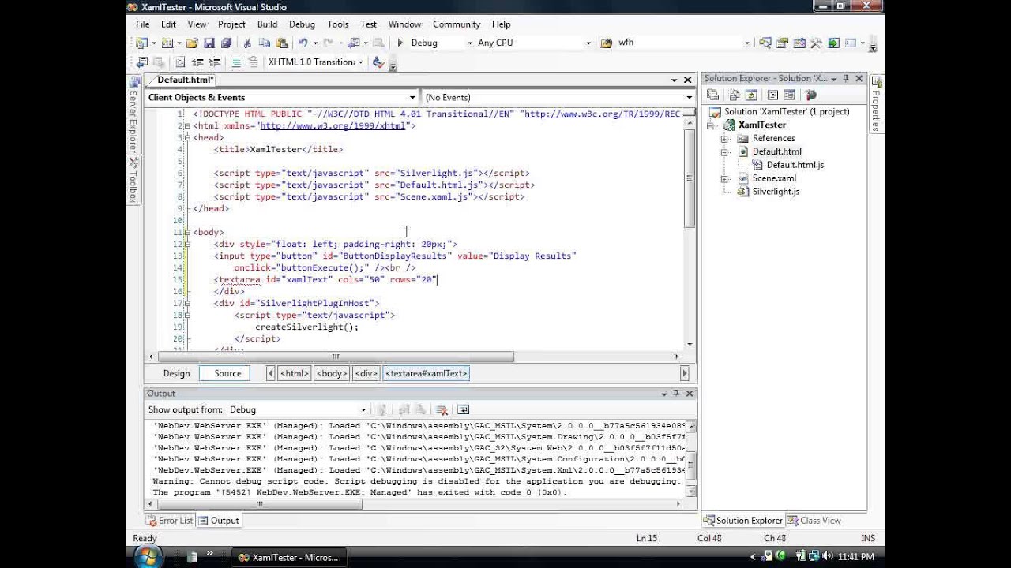This screenshot has height=568, width=1011.
Task: Select Silverlight.js in Solution Explorer
Action: (776, 192)
